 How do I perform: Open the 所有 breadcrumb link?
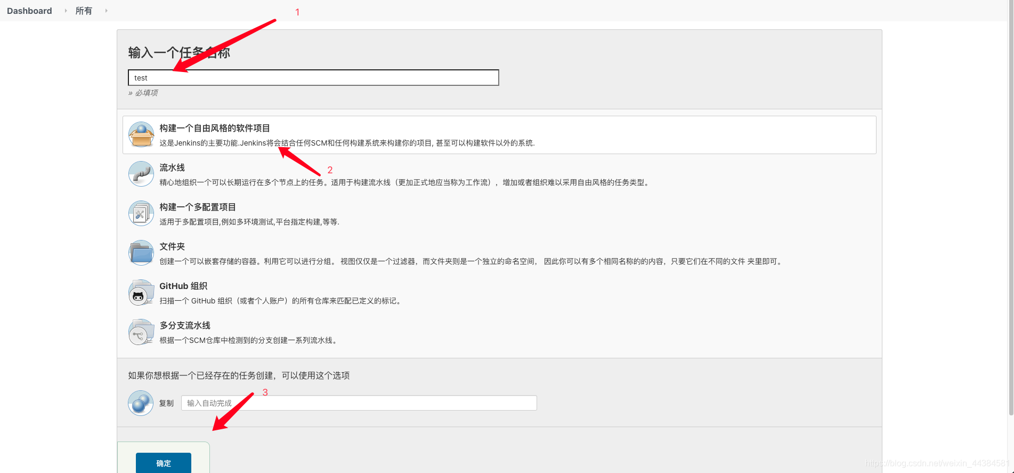84,11
